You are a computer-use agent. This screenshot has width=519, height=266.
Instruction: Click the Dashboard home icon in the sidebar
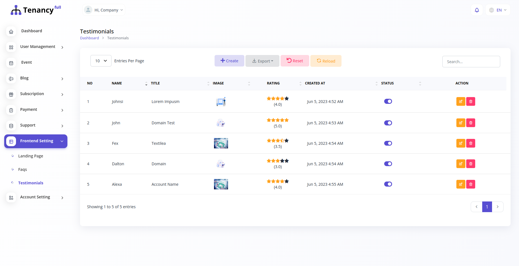click(11, 32)
